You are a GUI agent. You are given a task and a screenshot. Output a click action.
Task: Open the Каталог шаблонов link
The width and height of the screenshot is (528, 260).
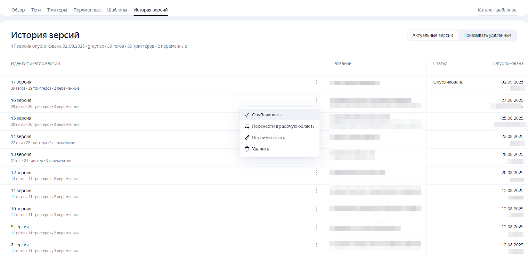(x=497, y=10)
